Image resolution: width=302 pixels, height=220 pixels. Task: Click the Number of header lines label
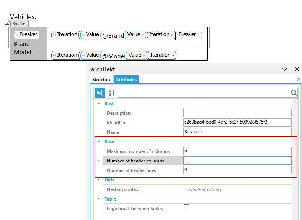[131, 170]
